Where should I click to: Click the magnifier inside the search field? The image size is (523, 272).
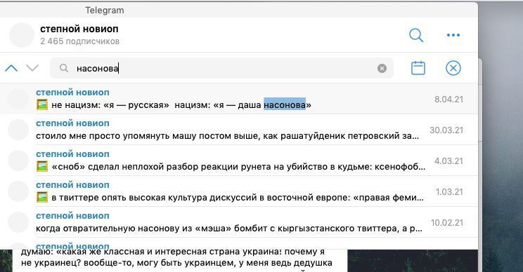64,68
